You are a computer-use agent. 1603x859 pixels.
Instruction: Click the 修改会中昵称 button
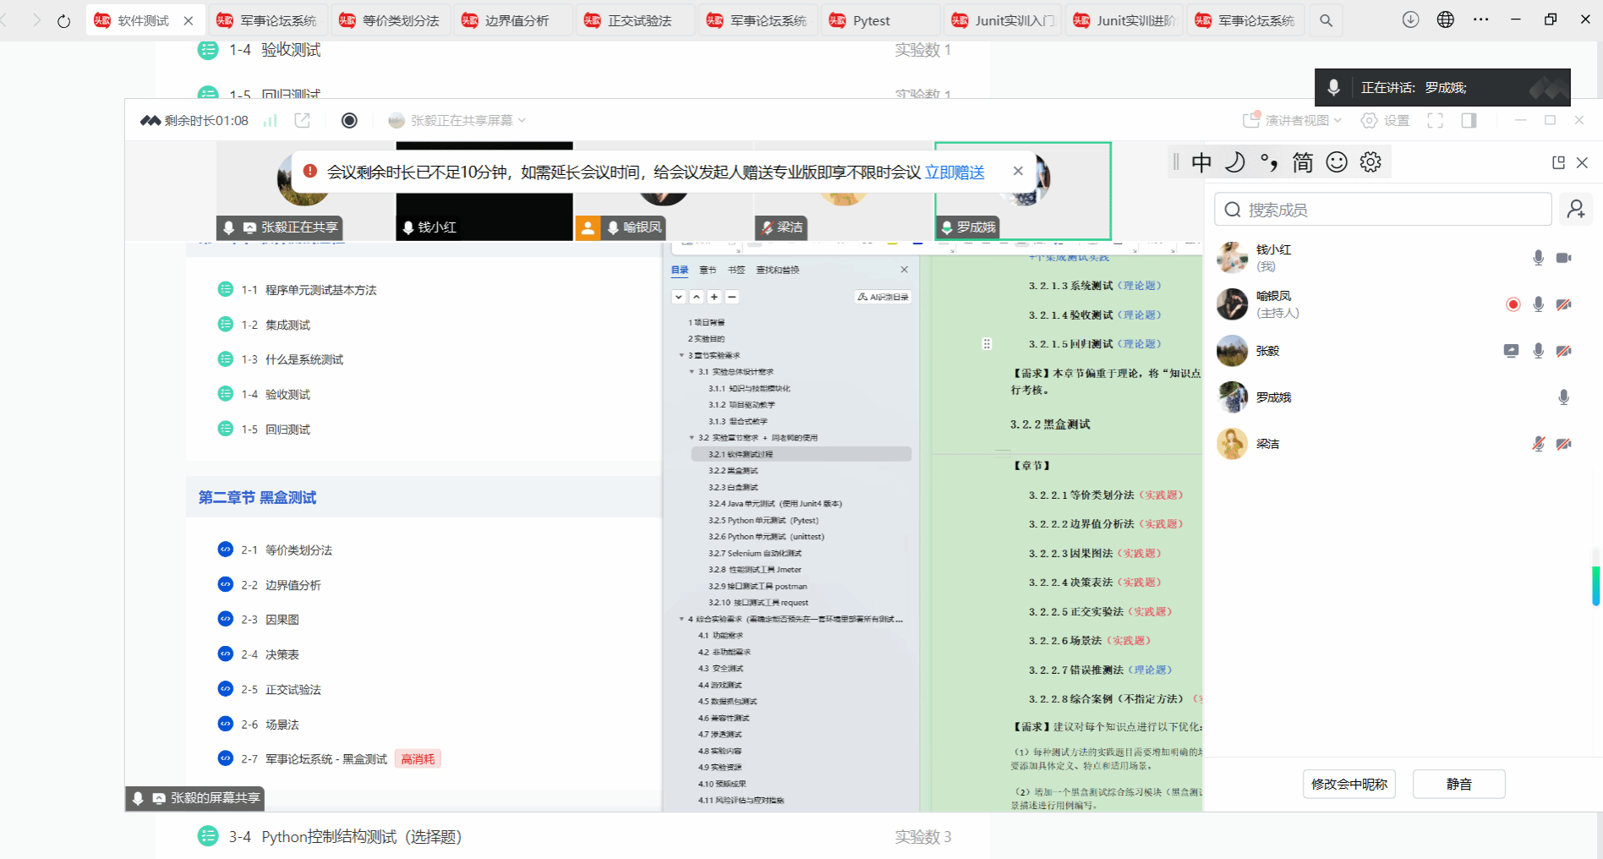click(x=1349, y=784)
